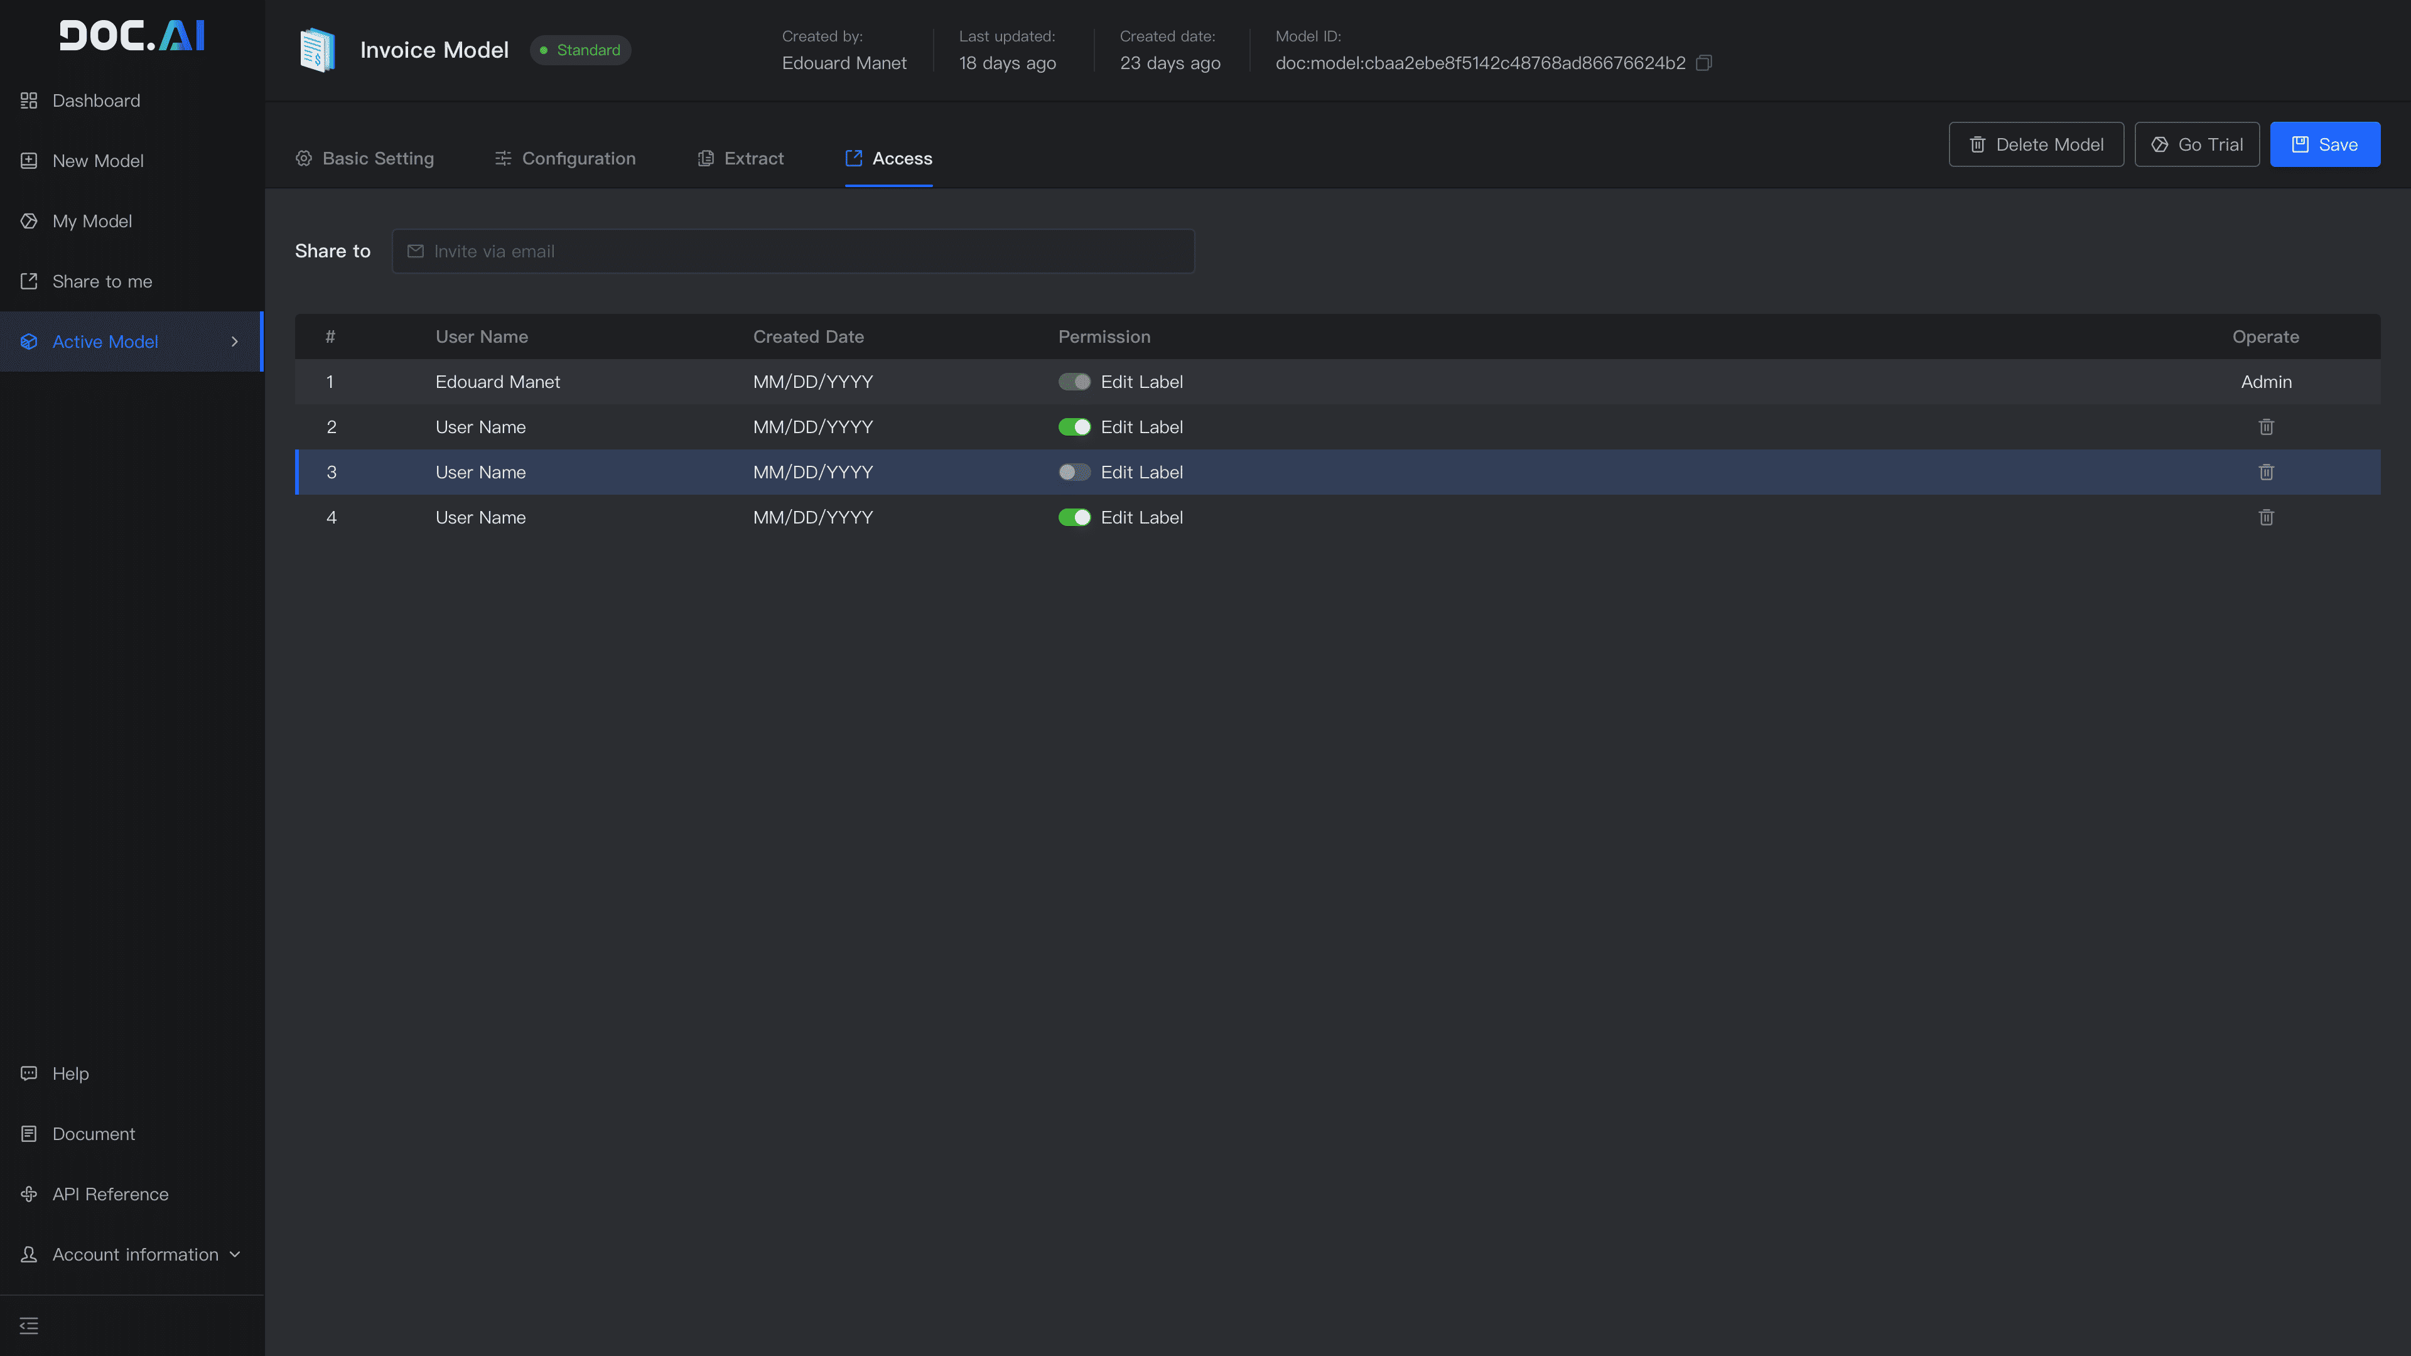
Task: Collapse the sidebar using bottom-left menu icon
Action: [29, 1325]
